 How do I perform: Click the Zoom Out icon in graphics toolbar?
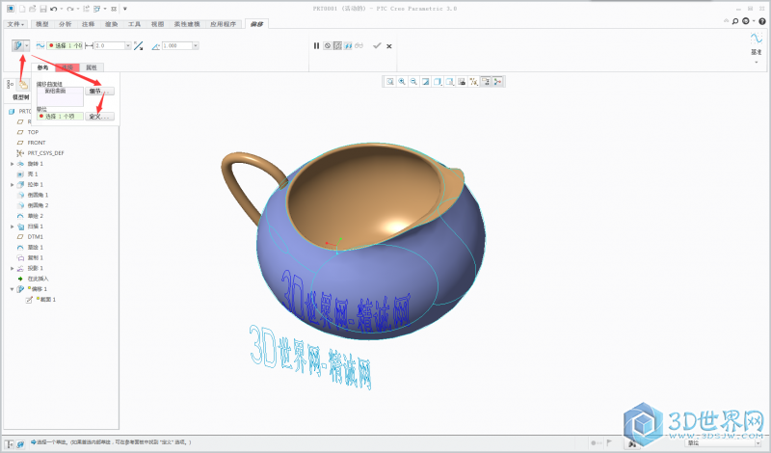[413, 82]
